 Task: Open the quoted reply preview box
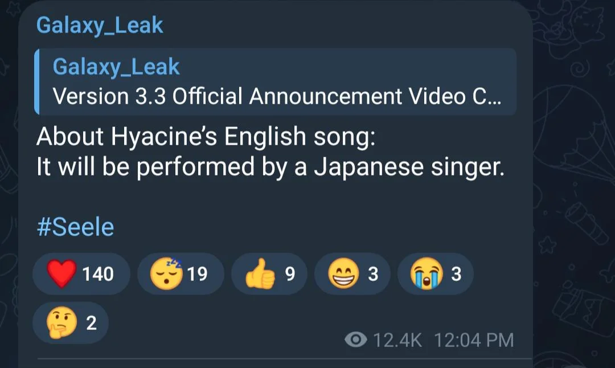tap(276, 81)
